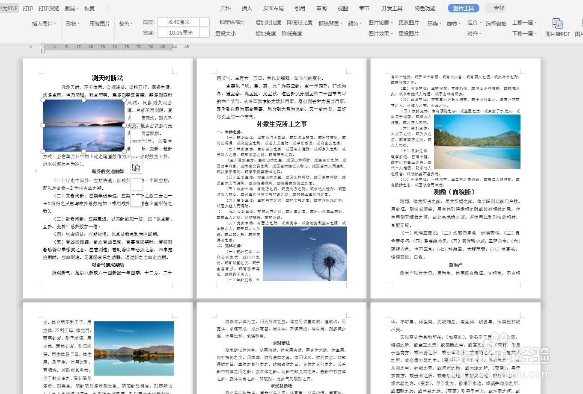Open the 对齐 align dropdown
This screenshot has width=583, height=394.
tap(474, 33)
